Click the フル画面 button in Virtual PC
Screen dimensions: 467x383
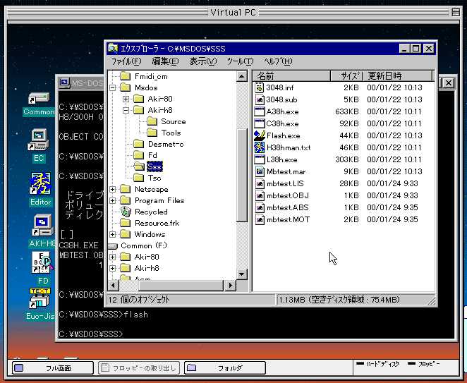[53, 368]
